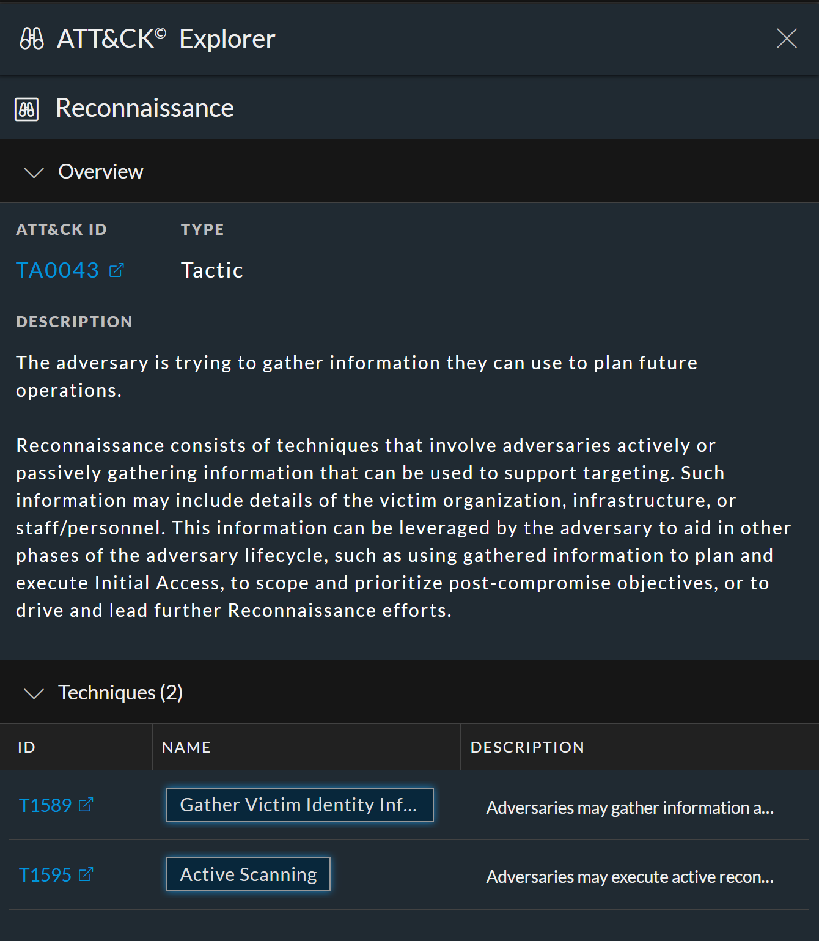Click the chevron next to Overview
Image resolution: width=819 pixels, height=941 pixels.
(34, 172)
